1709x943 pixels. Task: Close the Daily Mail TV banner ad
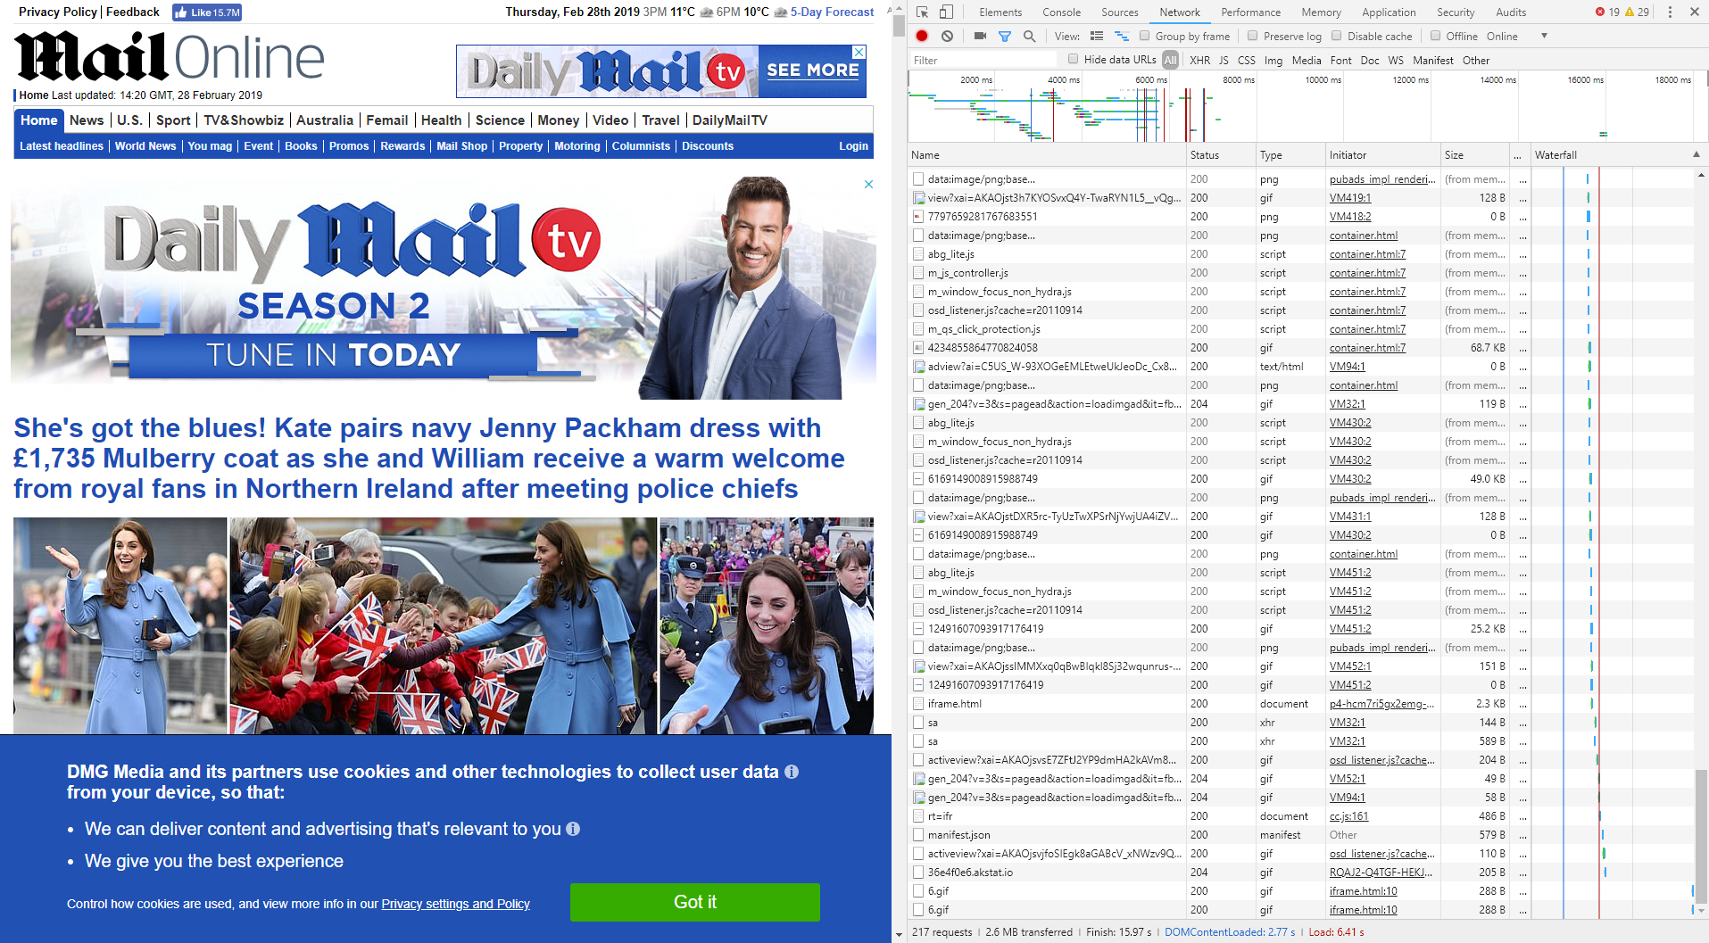868,185
